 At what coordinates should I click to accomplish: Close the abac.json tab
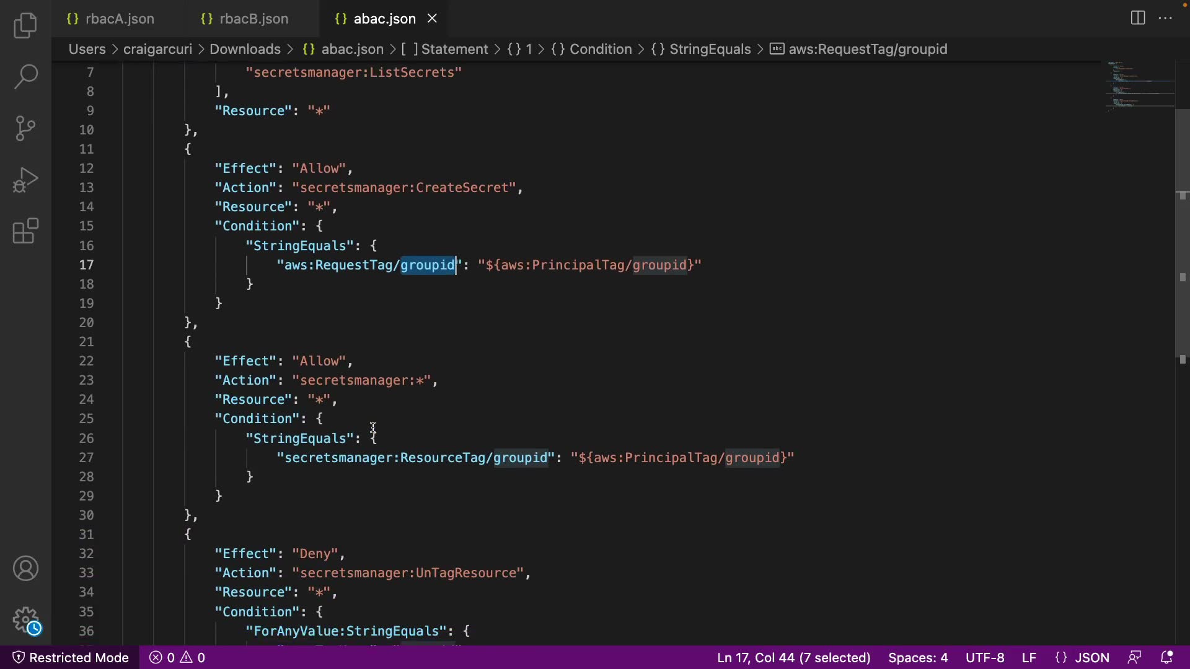click(x=432, y=19)
